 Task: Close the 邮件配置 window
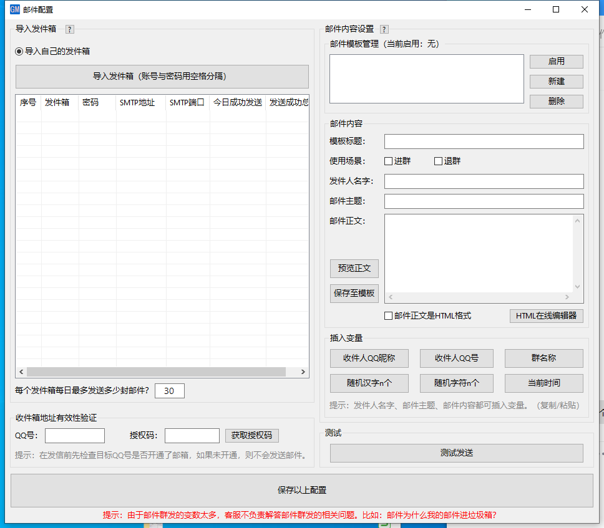click(x=585, y=9)
